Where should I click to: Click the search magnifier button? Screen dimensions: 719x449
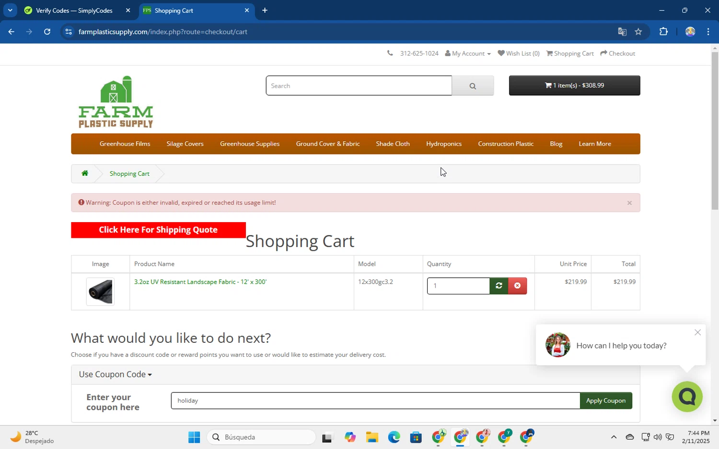click(473, 86)
